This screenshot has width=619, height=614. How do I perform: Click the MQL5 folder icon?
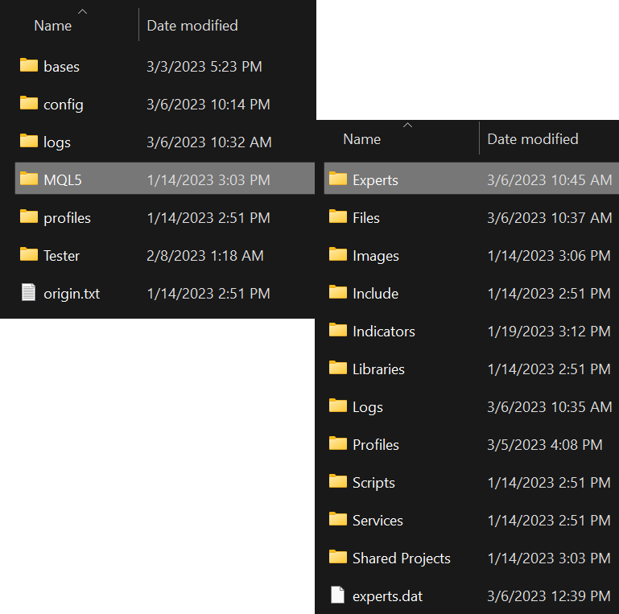[29, 179]
